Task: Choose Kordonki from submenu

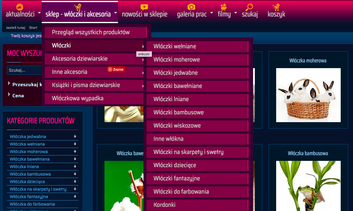Action: click(198, 205)
